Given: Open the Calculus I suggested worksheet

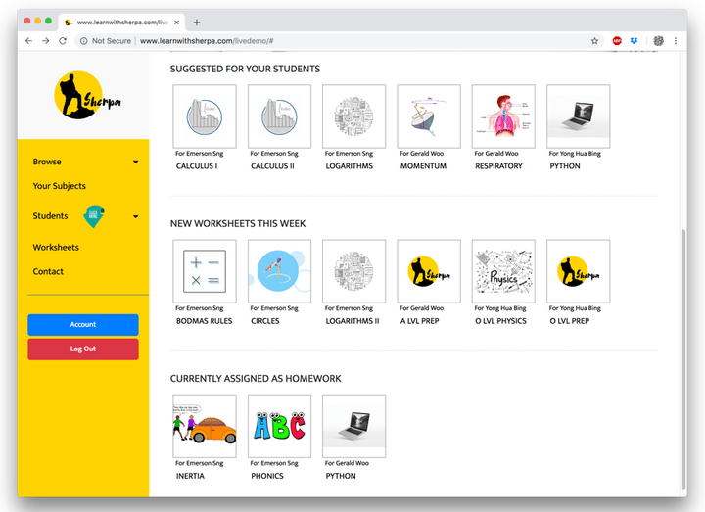Looking at the screenshot, I should click(x=205, y=116).
